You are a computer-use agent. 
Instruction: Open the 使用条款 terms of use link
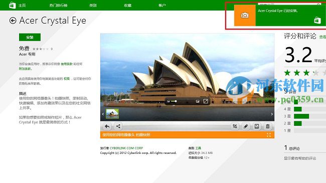[x=67, y=64]
